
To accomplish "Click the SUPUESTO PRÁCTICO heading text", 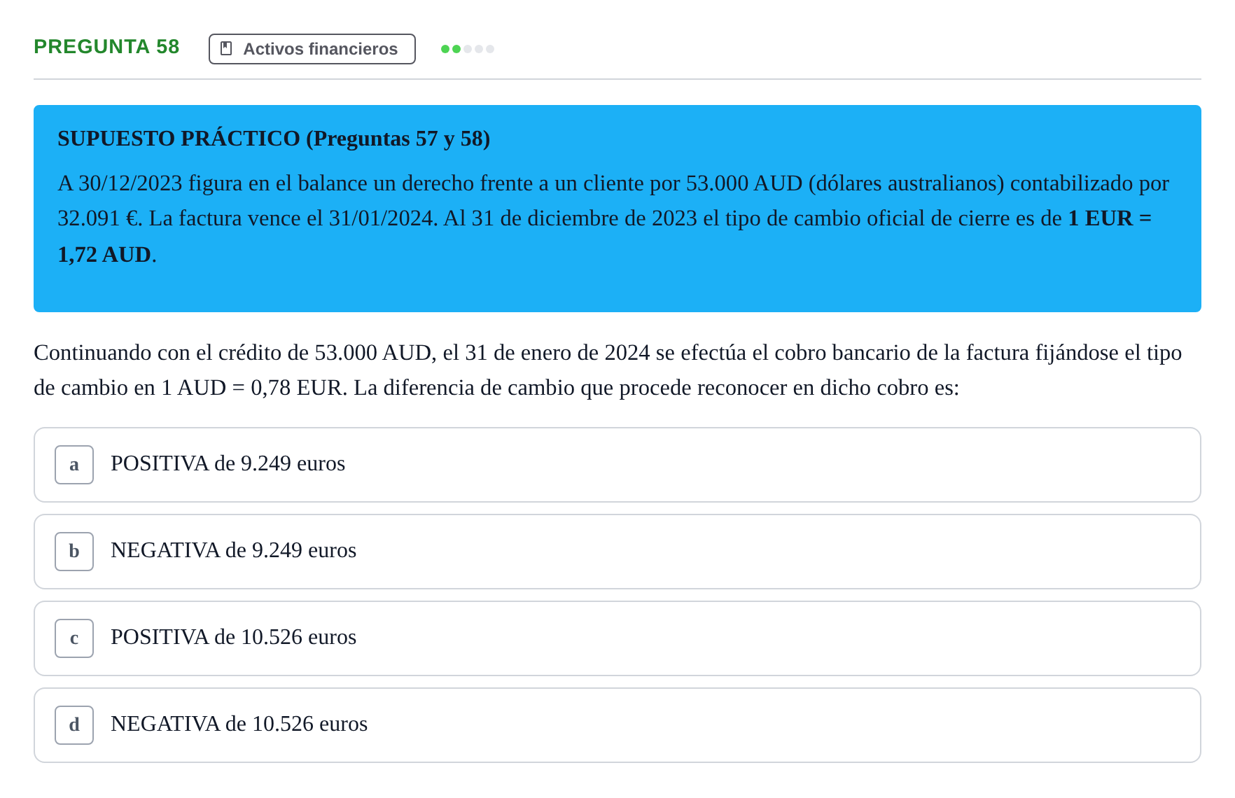I will click(274, 139).
